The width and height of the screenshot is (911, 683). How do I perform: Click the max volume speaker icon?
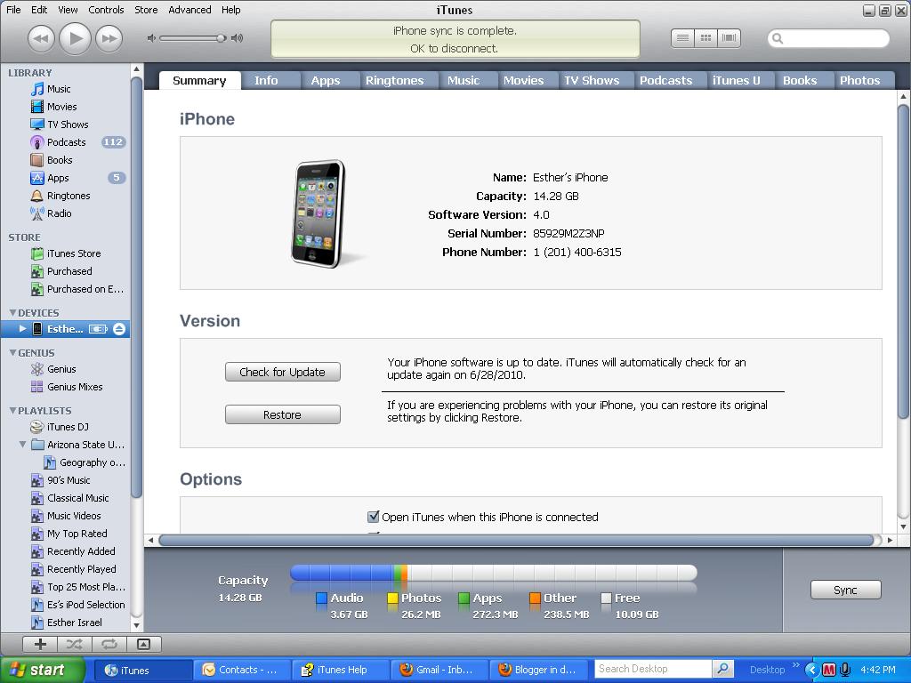(237, 38)
